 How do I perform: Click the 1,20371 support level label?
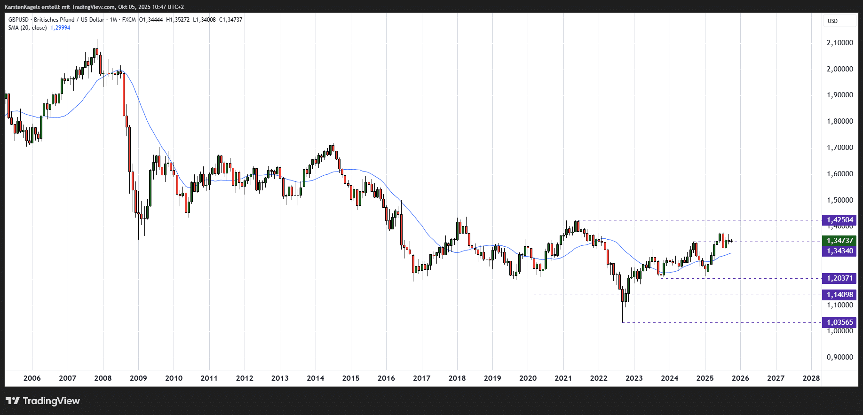coord(839,278)
